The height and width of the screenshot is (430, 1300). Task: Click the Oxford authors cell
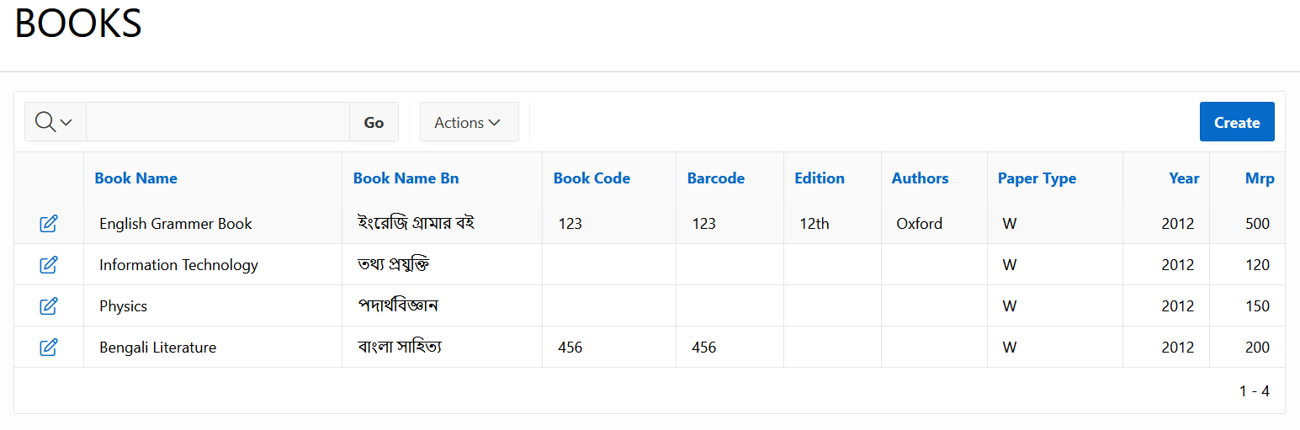pyautogui.click(x=919, y=223)
